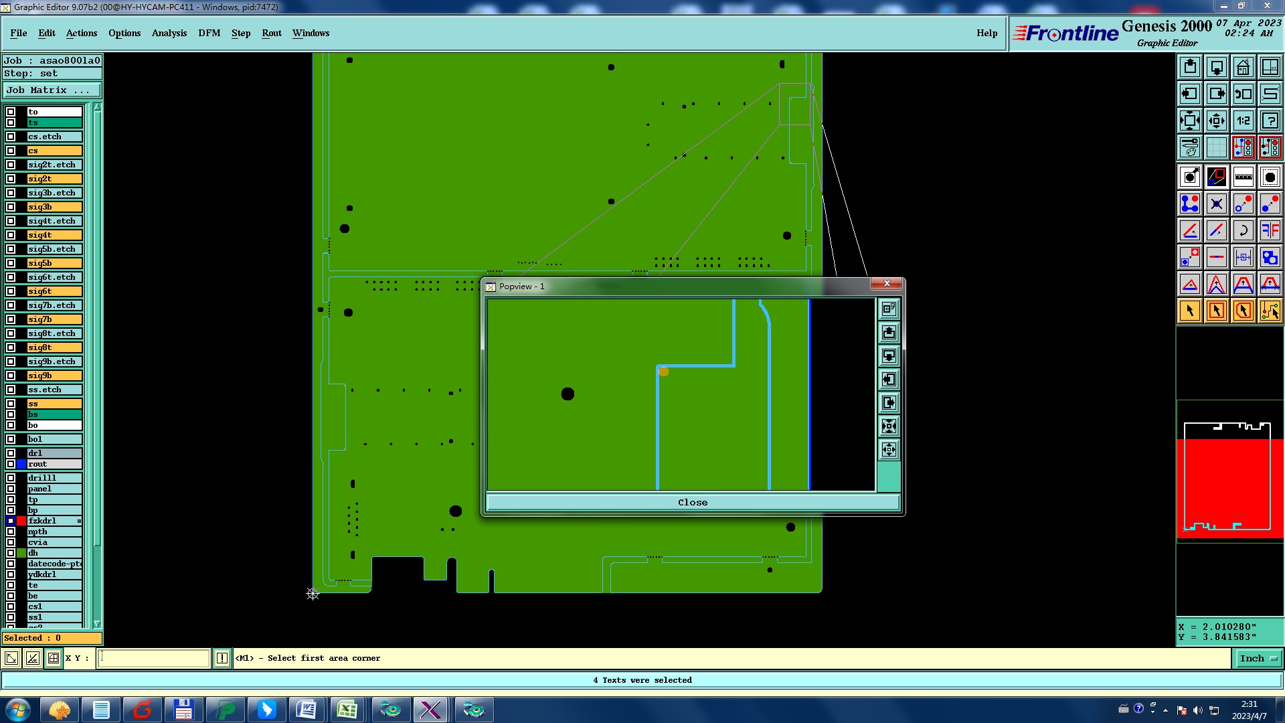Click the help question mark icon

point(1270,121)
